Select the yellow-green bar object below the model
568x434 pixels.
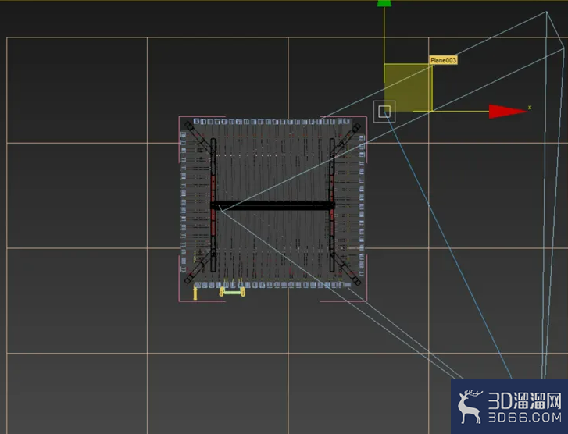232,292
